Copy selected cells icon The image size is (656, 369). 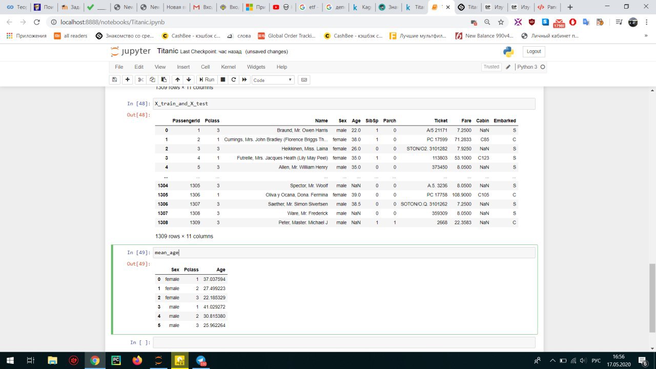point(152,79)
